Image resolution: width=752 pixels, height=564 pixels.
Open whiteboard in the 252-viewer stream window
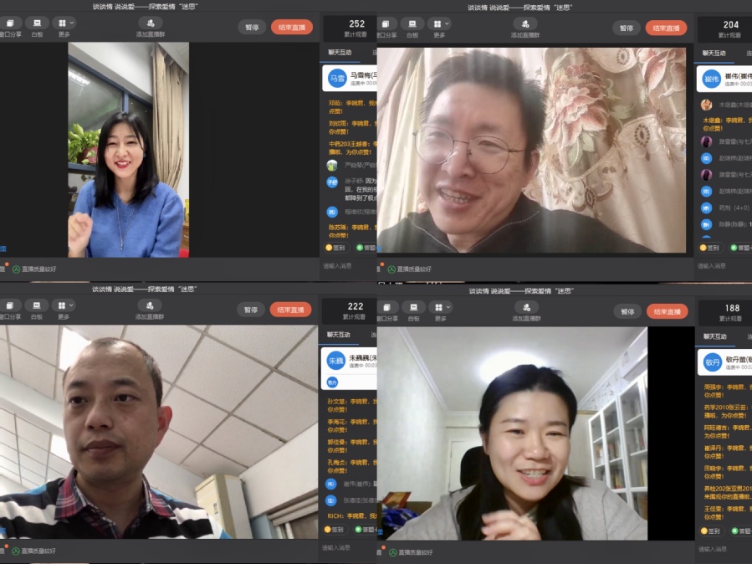click(x=37, y=23)
